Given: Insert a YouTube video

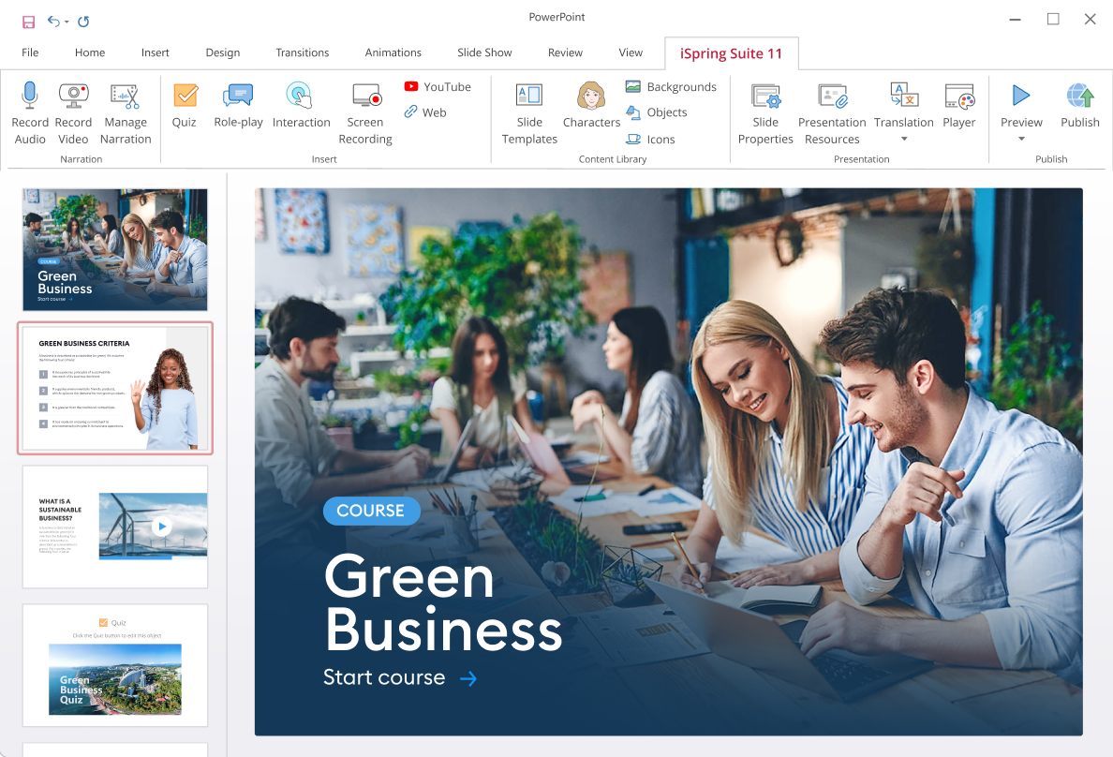Looking at the screenshot, I should [x=438, y=86].
